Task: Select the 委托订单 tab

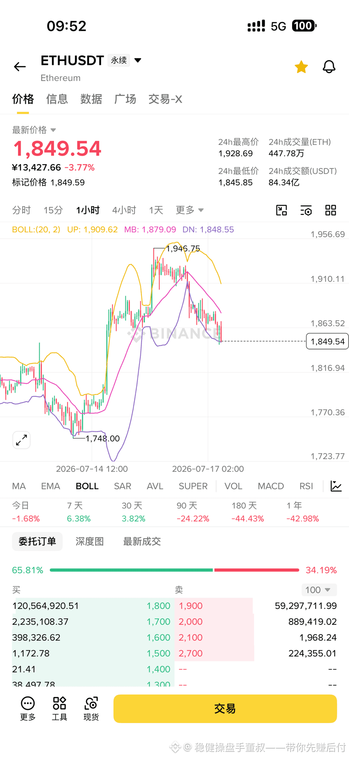Action: 37,541
